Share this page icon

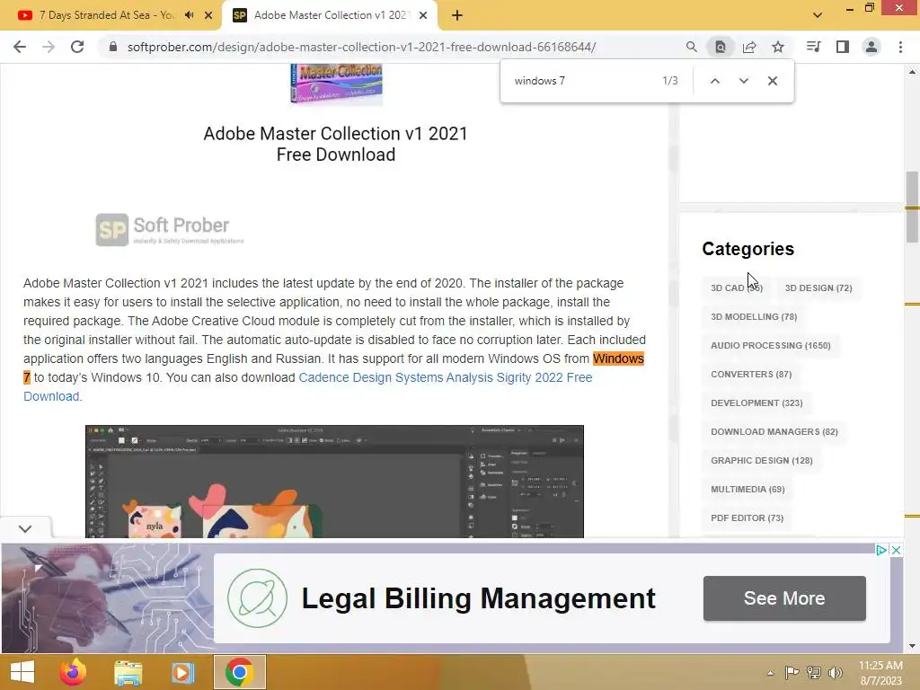749,47
